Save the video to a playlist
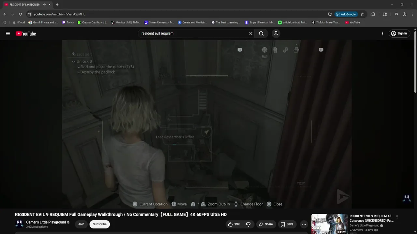Image resolution: width=417 pixels, height=234 pixels. 287,224
